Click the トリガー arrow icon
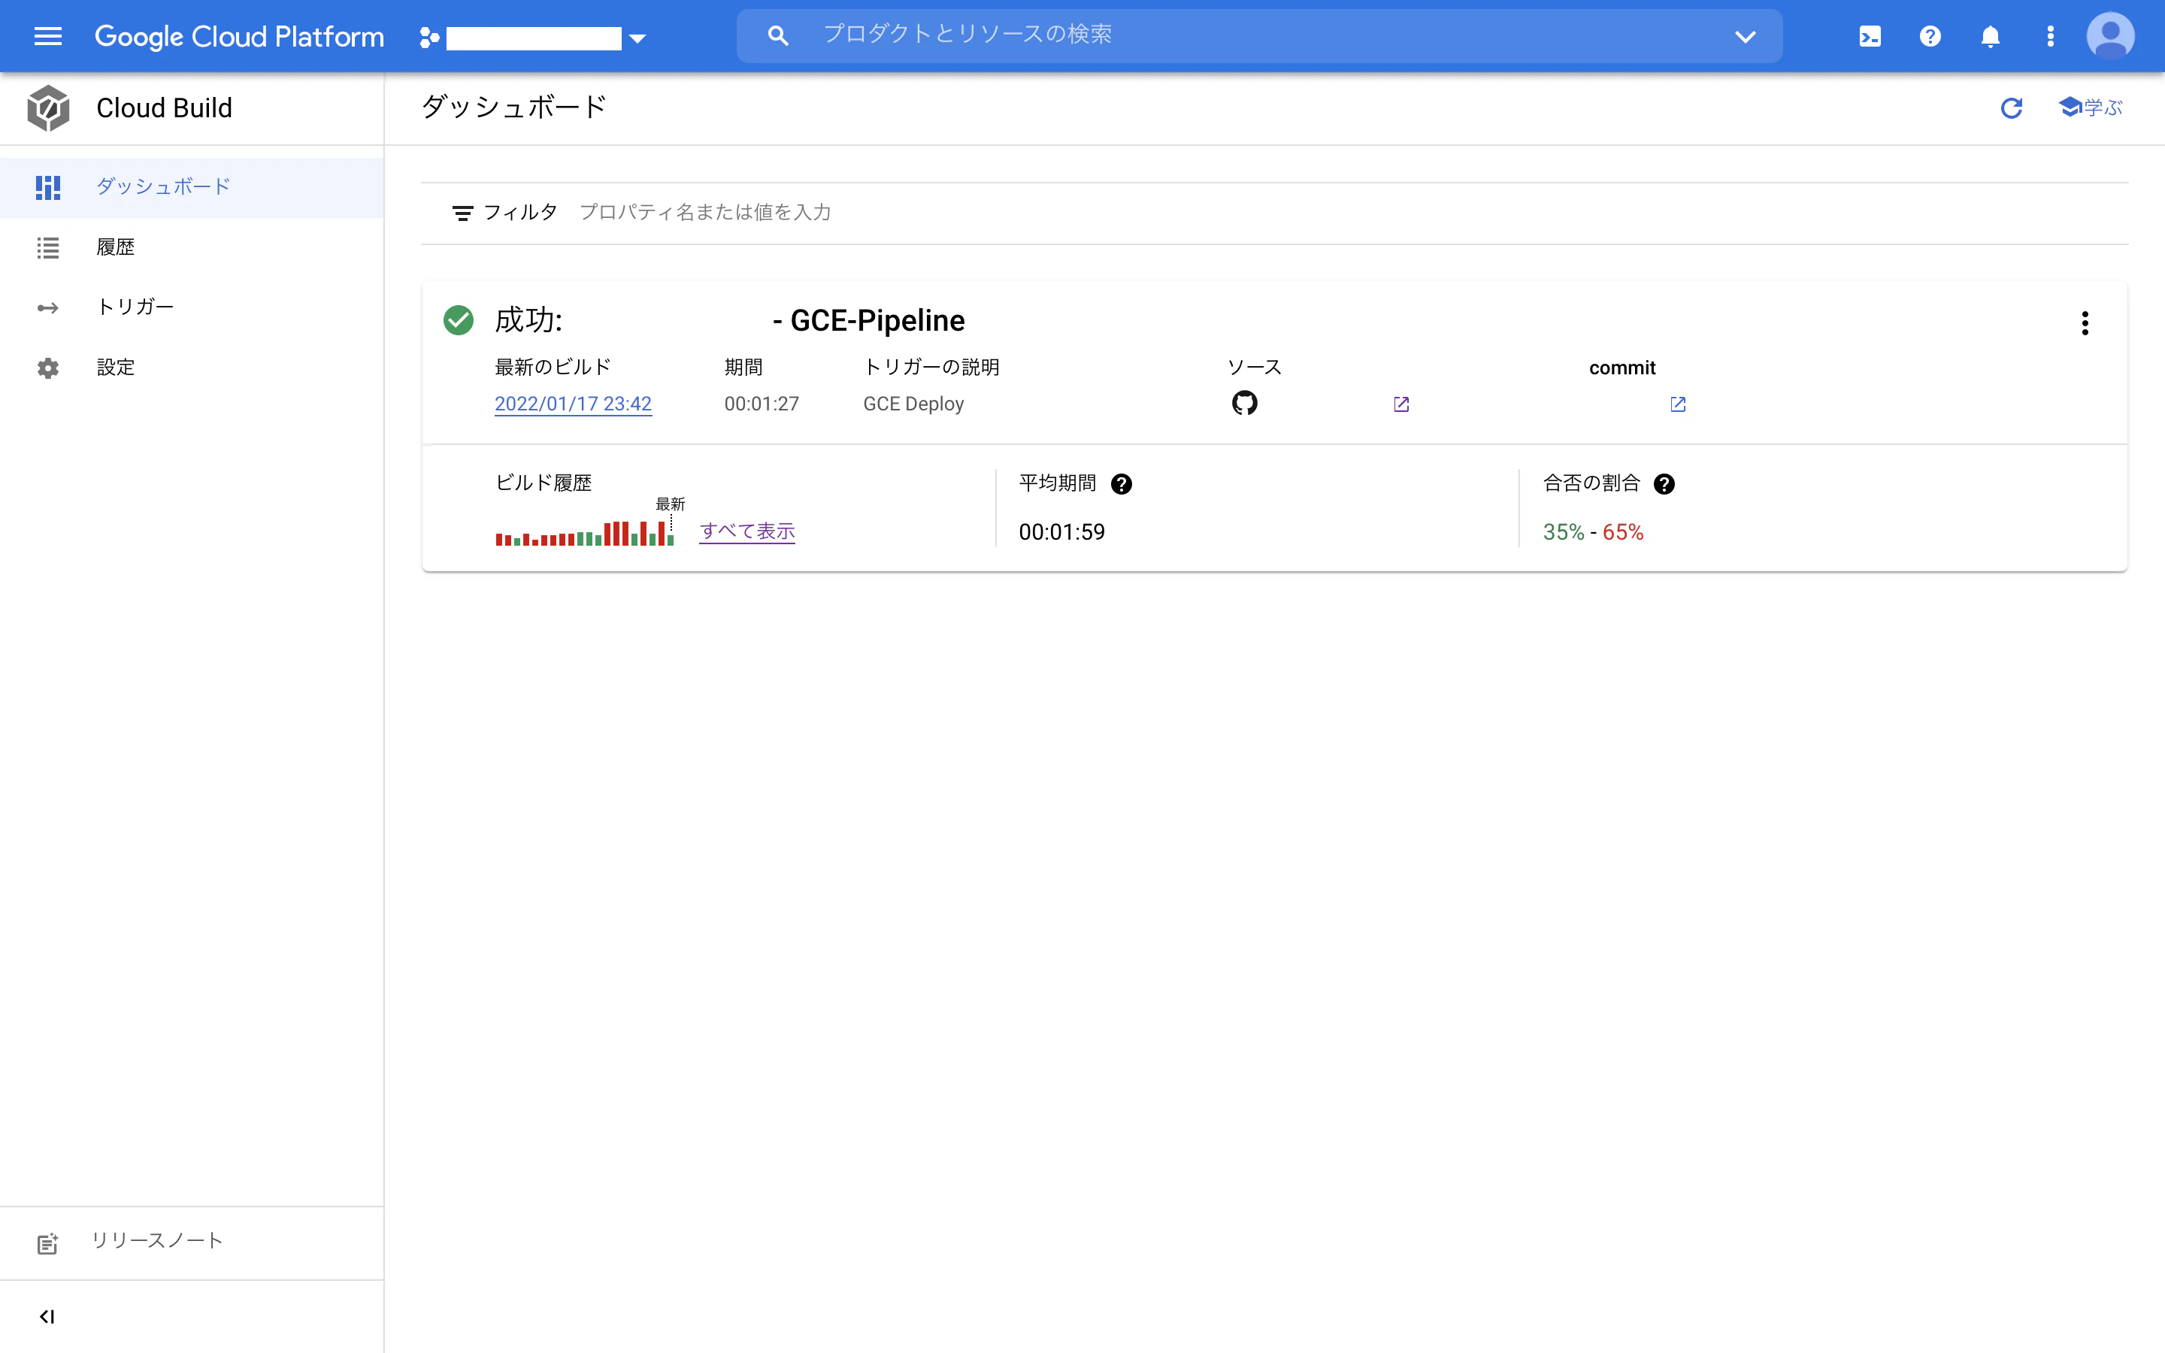The image size is (2165, 1353). click(48, 308)
